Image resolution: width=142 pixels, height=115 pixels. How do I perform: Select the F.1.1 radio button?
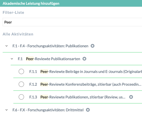tap(21, 72)
